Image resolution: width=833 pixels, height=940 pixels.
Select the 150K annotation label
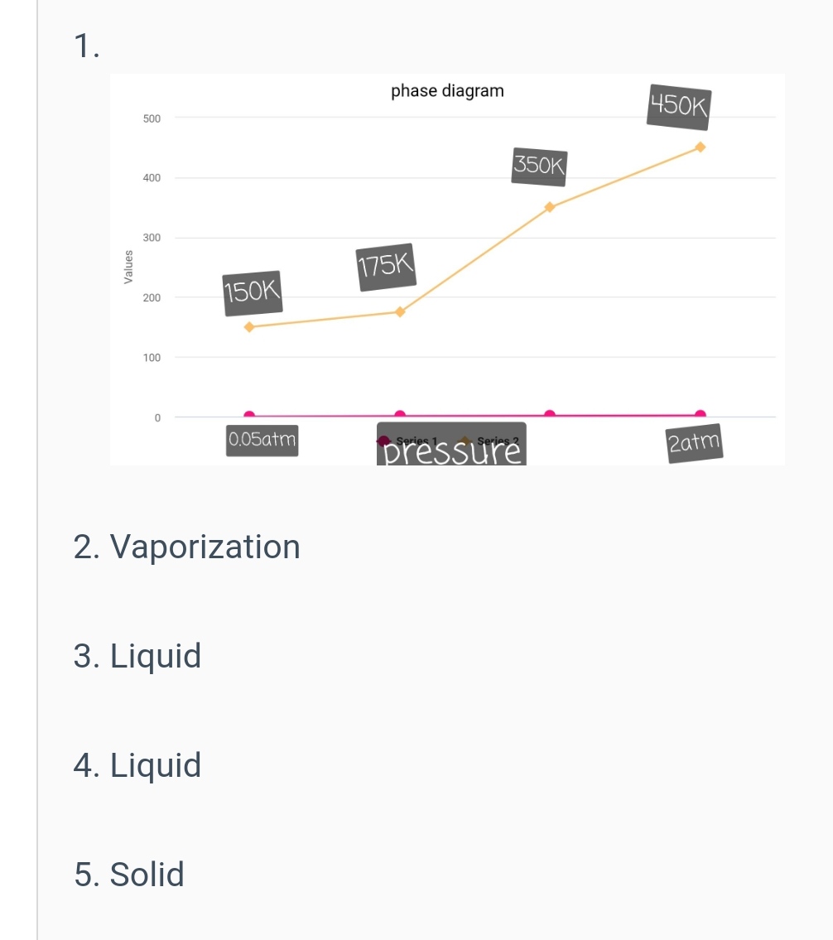(253, 292)
